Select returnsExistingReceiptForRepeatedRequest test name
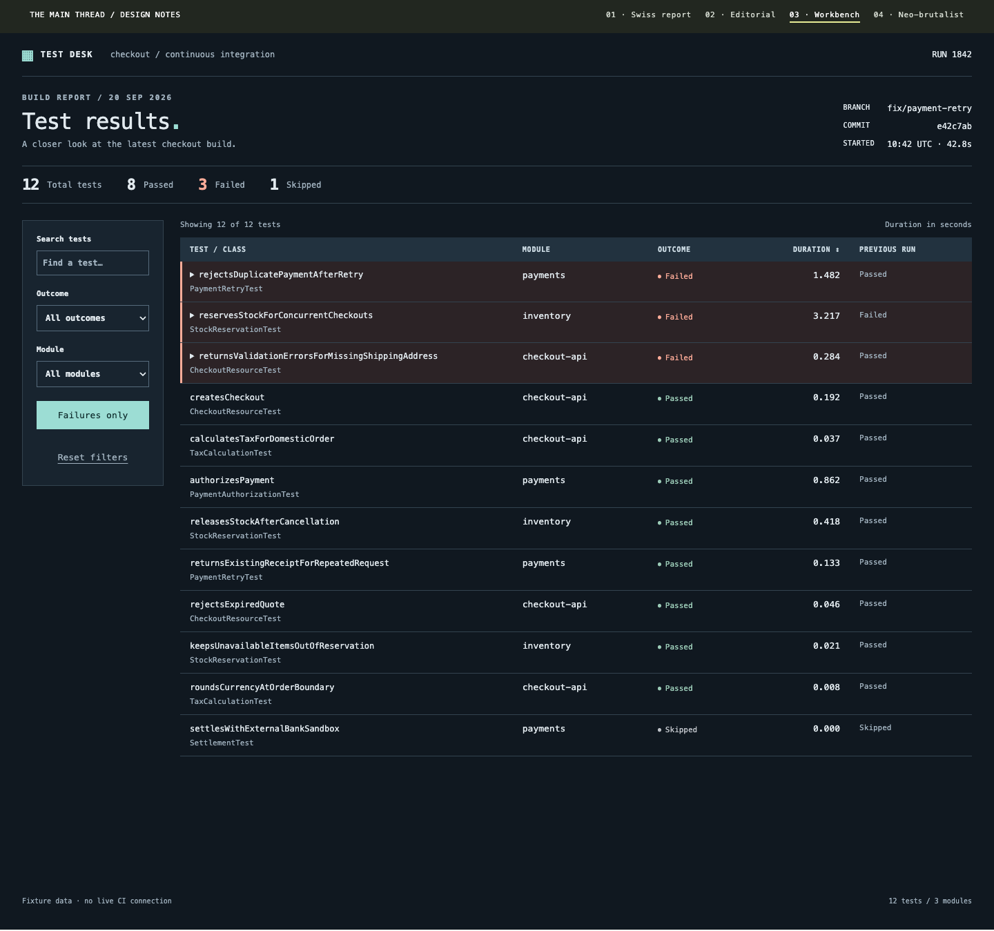Image resolution: width=994 pixels, height=931 pixels. pyautogui.click(x=289, y=563)
